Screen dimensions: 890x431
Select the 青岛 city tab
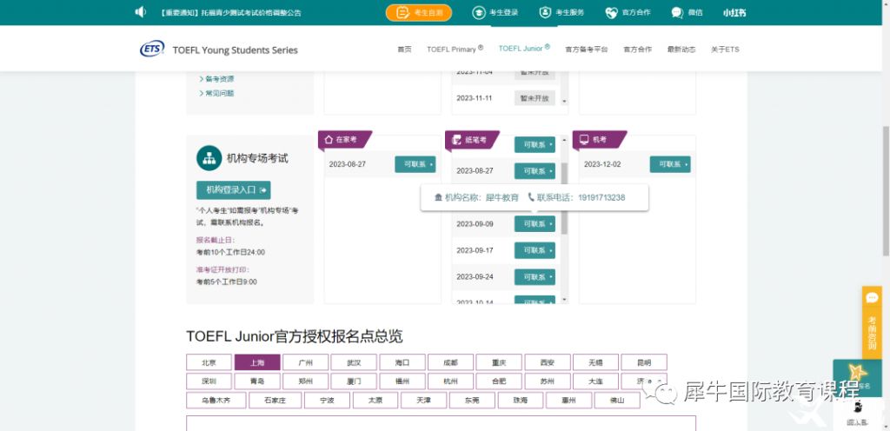click(x=257, y=381)
